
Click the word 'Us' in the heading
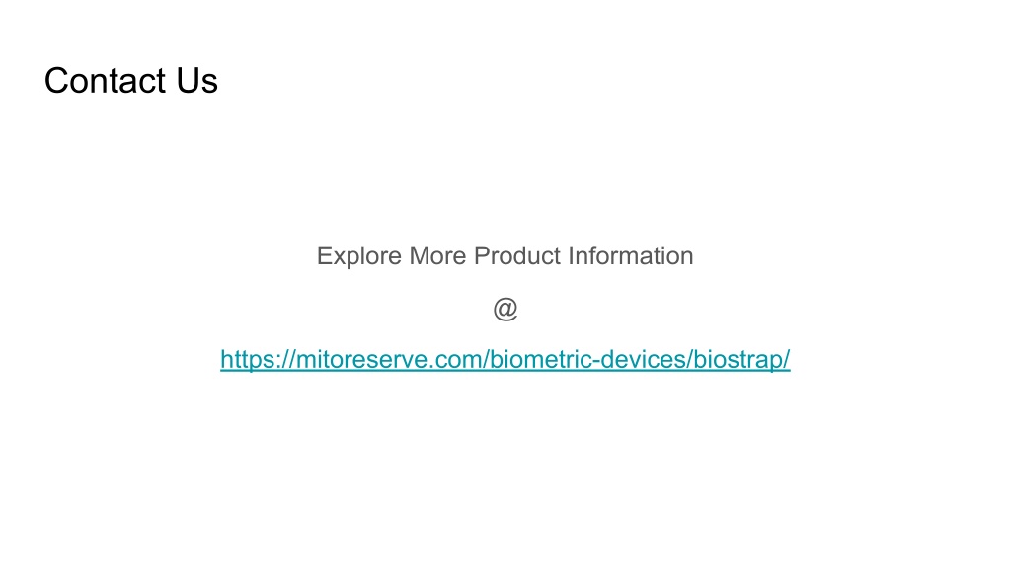tap(197, 81)
